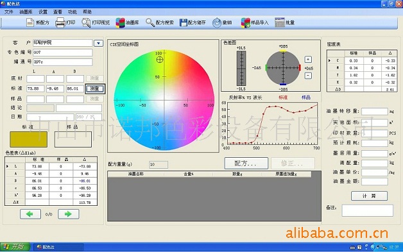The image size is (403, 252).
Task: Click the 调配量 mixing amount input field
Action: 375,163
